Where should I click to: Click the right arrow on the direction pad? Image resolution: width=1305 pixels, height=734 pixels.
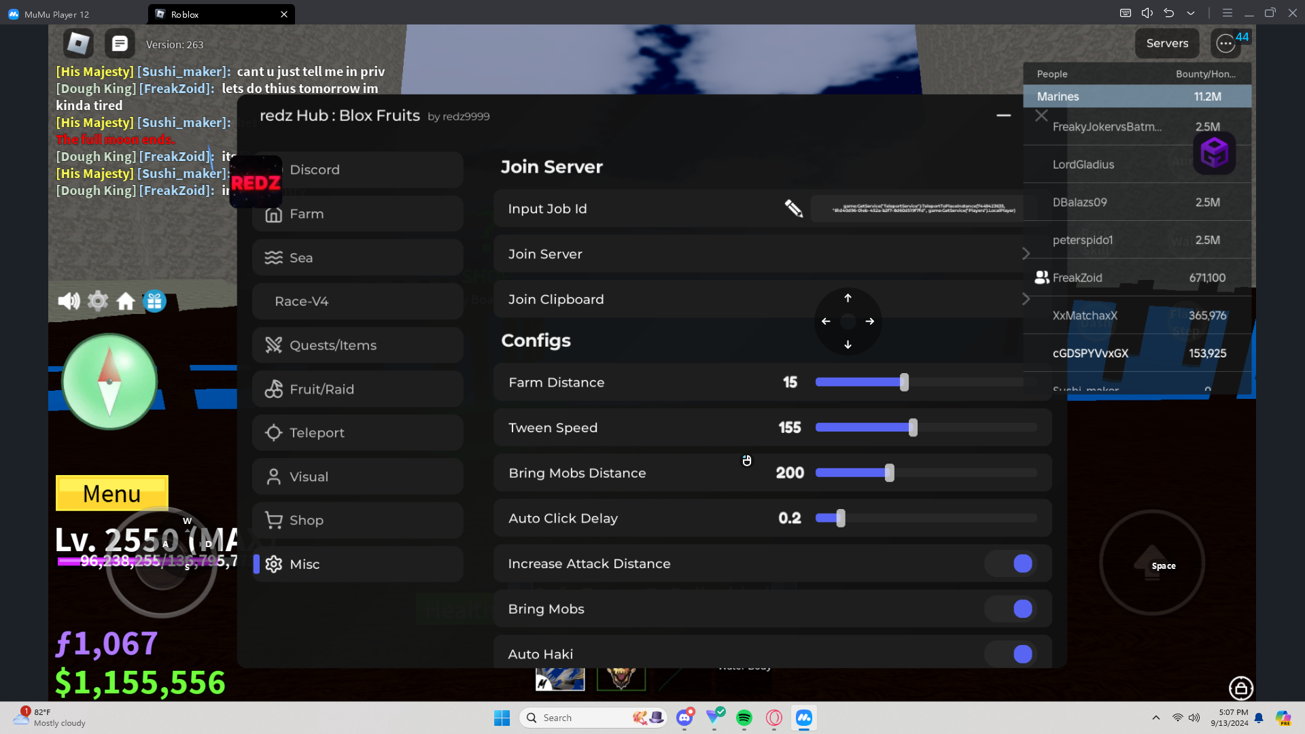870,321
